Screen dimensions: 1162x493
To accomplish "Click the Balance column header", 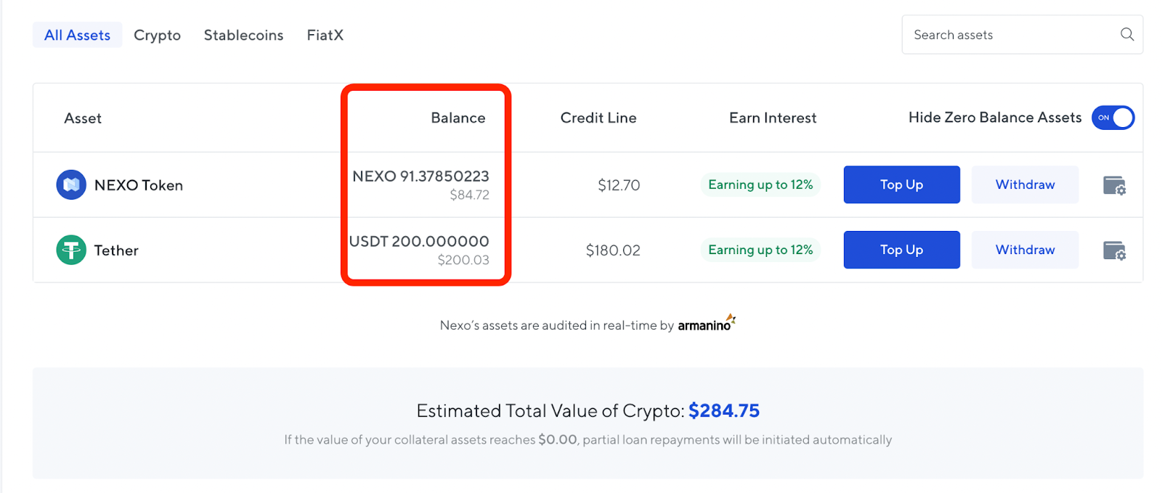I will coord(458,118).
